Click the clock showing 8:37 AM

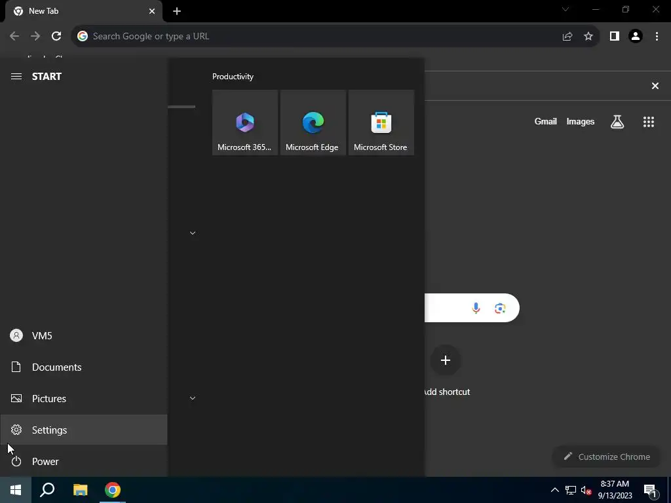(615, 490)
